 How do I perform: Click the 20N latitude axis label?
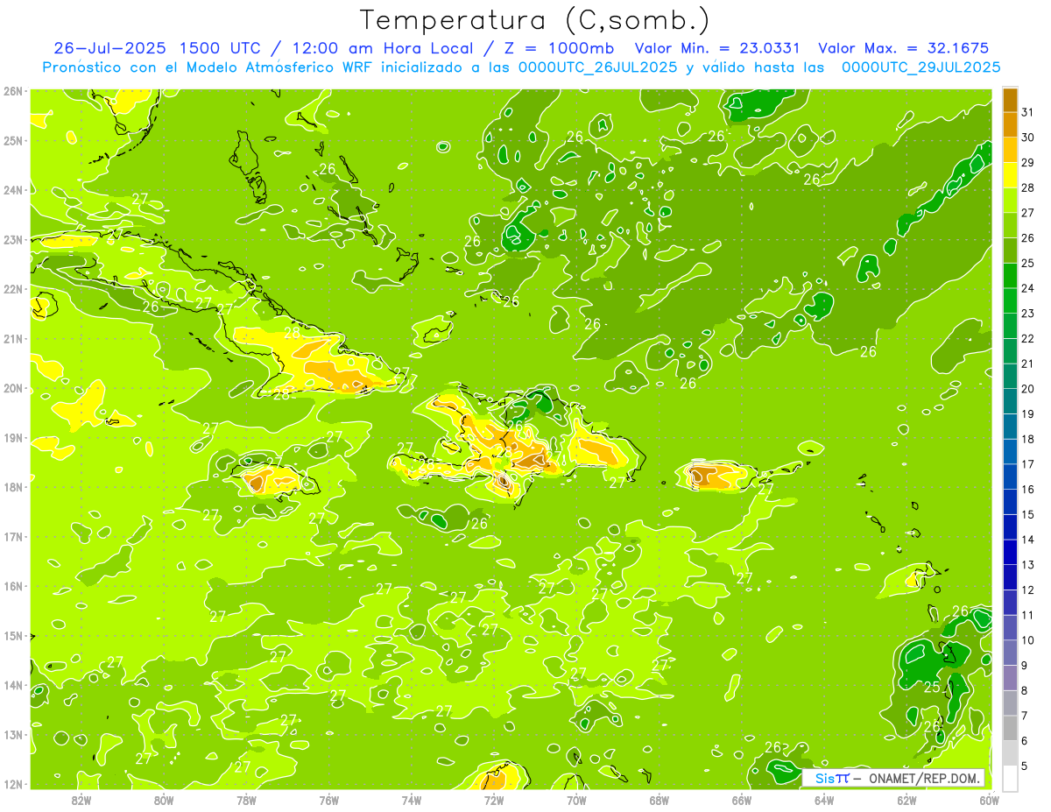[x=12, y=388]
